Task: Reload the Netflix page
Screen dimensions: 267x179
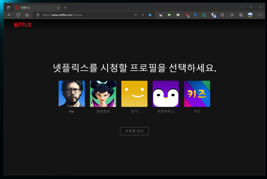Action: [18, 15]
